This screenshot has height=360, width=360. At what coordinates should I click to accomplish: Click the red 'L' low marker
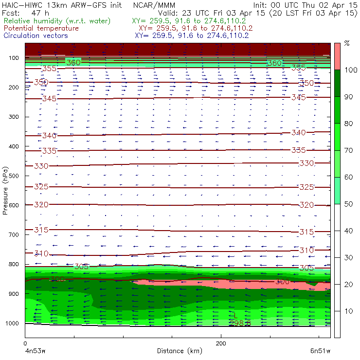click(x=235, y=315)
